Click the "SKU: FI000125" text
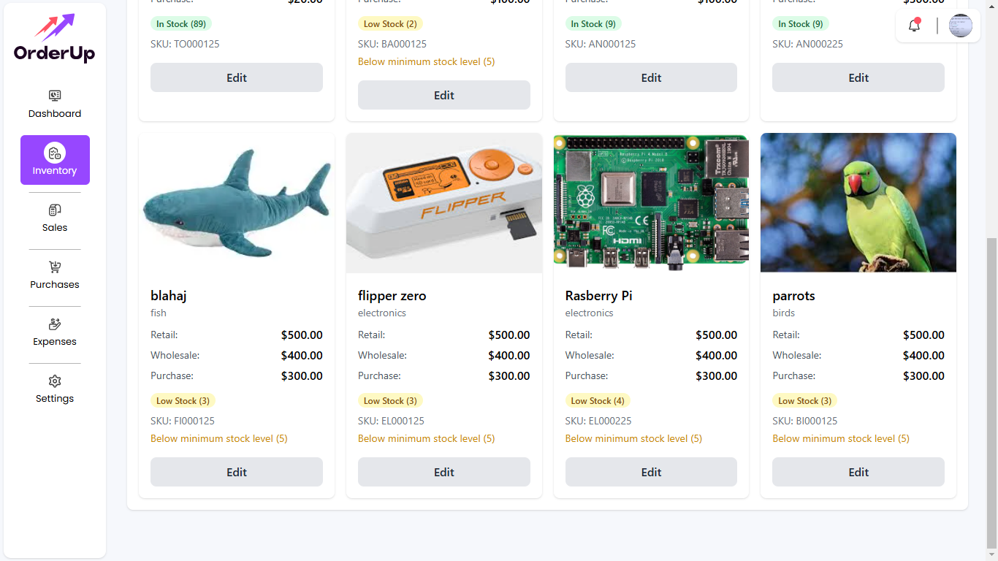Screen dimensions: 998x561 click(x=183, y=421)
